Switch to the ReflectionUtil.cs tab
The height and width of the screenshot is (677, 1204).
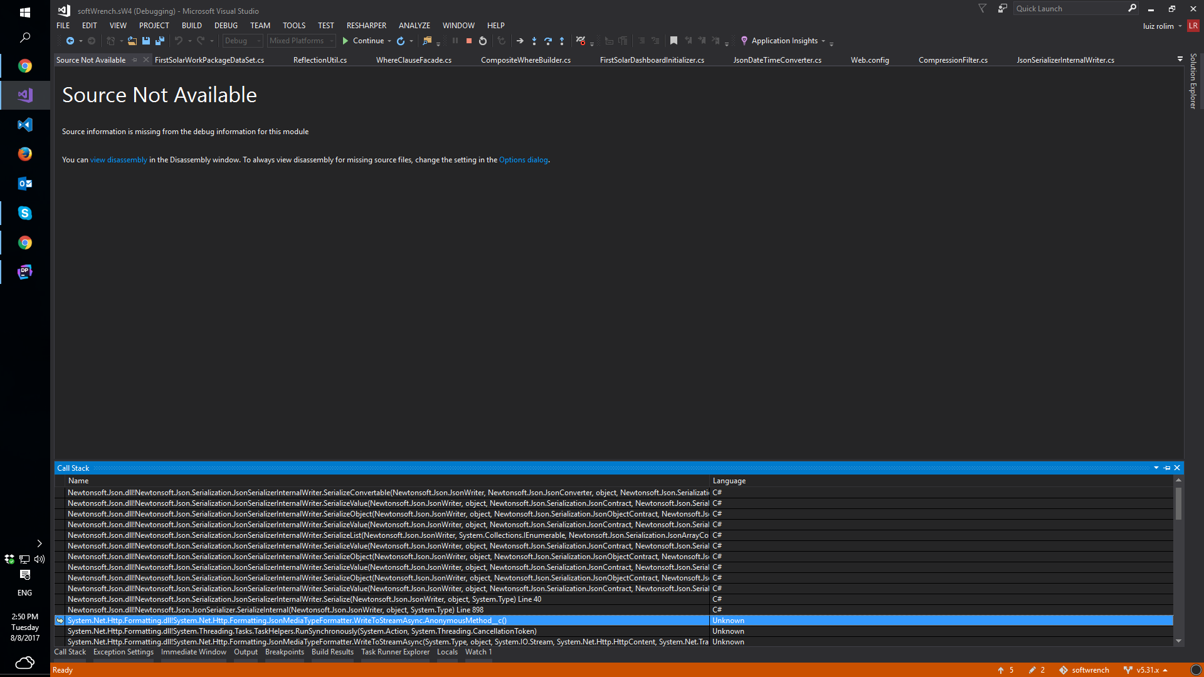pos(320,60)
